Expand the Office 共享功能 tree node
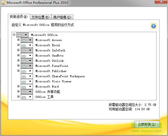This screenshot has width=168, height=136. (x=19, y=92)
